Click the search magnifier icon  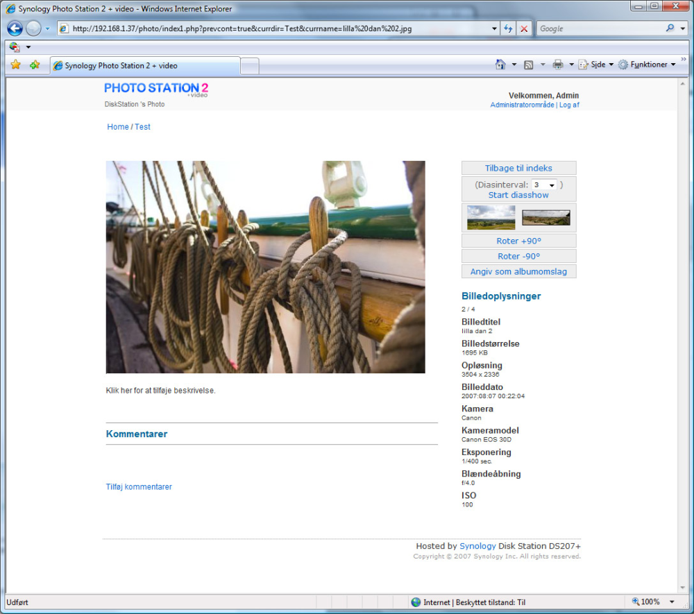pos(670,28)
